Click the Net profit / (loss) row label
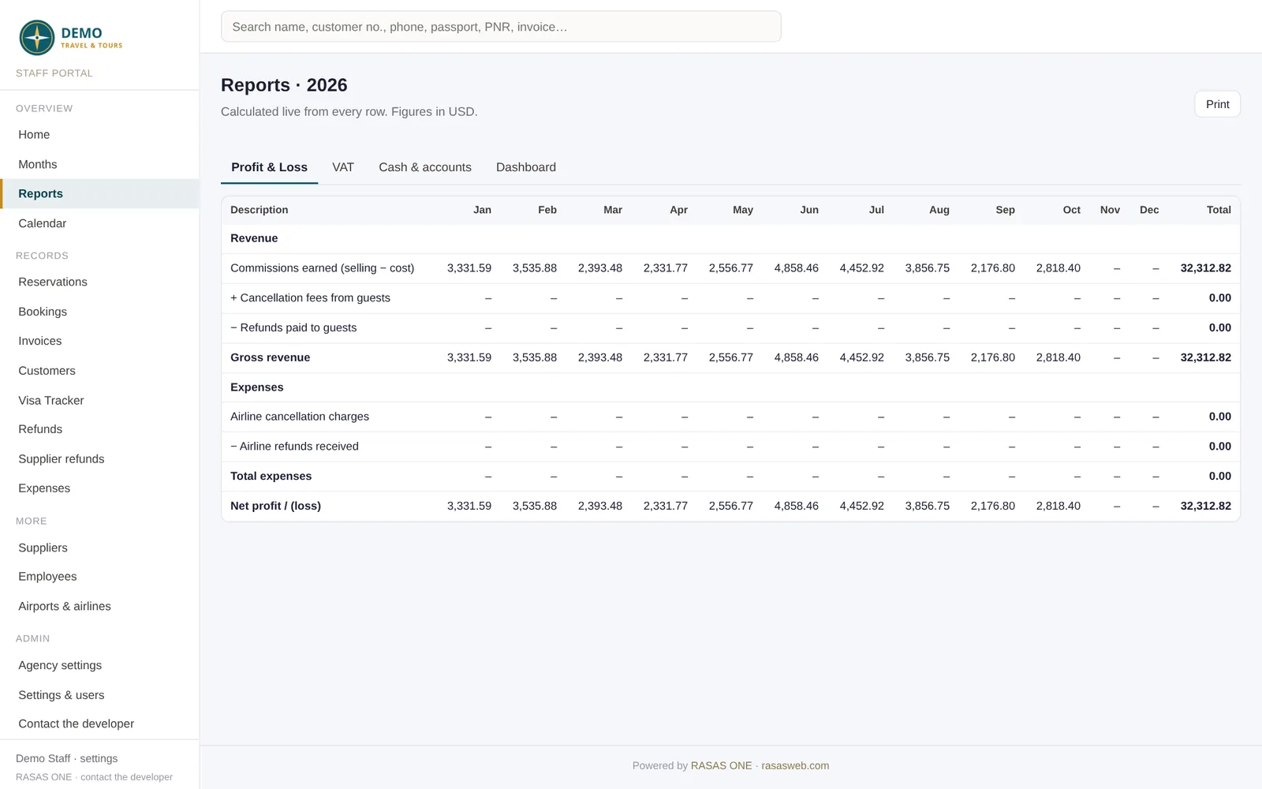The height and width of the screenshot is (789, 1262). coord(275,506)
